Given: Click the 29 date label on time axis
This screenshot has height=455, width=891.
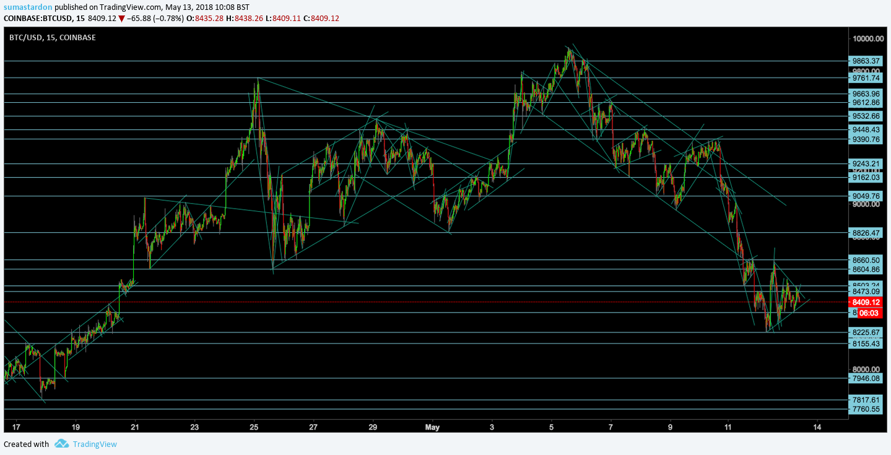Looking at the screenshot, I should (x=373, y=427).
